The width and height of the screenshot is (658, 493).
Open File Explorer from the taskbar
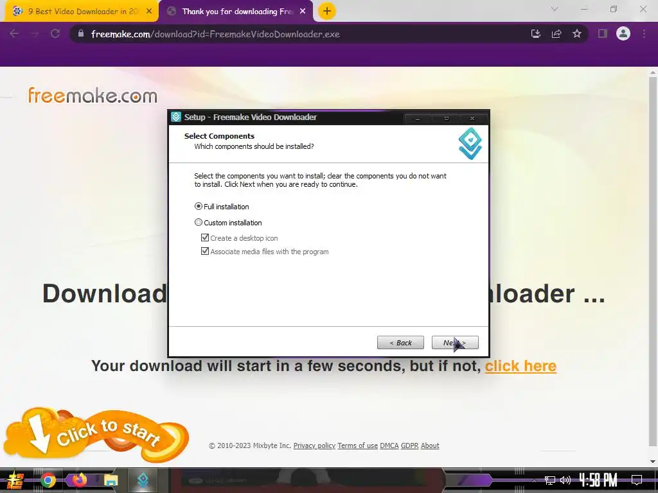coord(111,480)
